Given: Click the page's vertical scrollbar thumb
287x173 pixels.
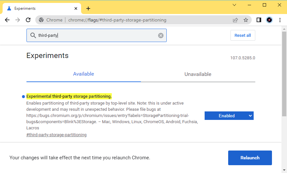Looking at the screenshot, I should 284,74.
